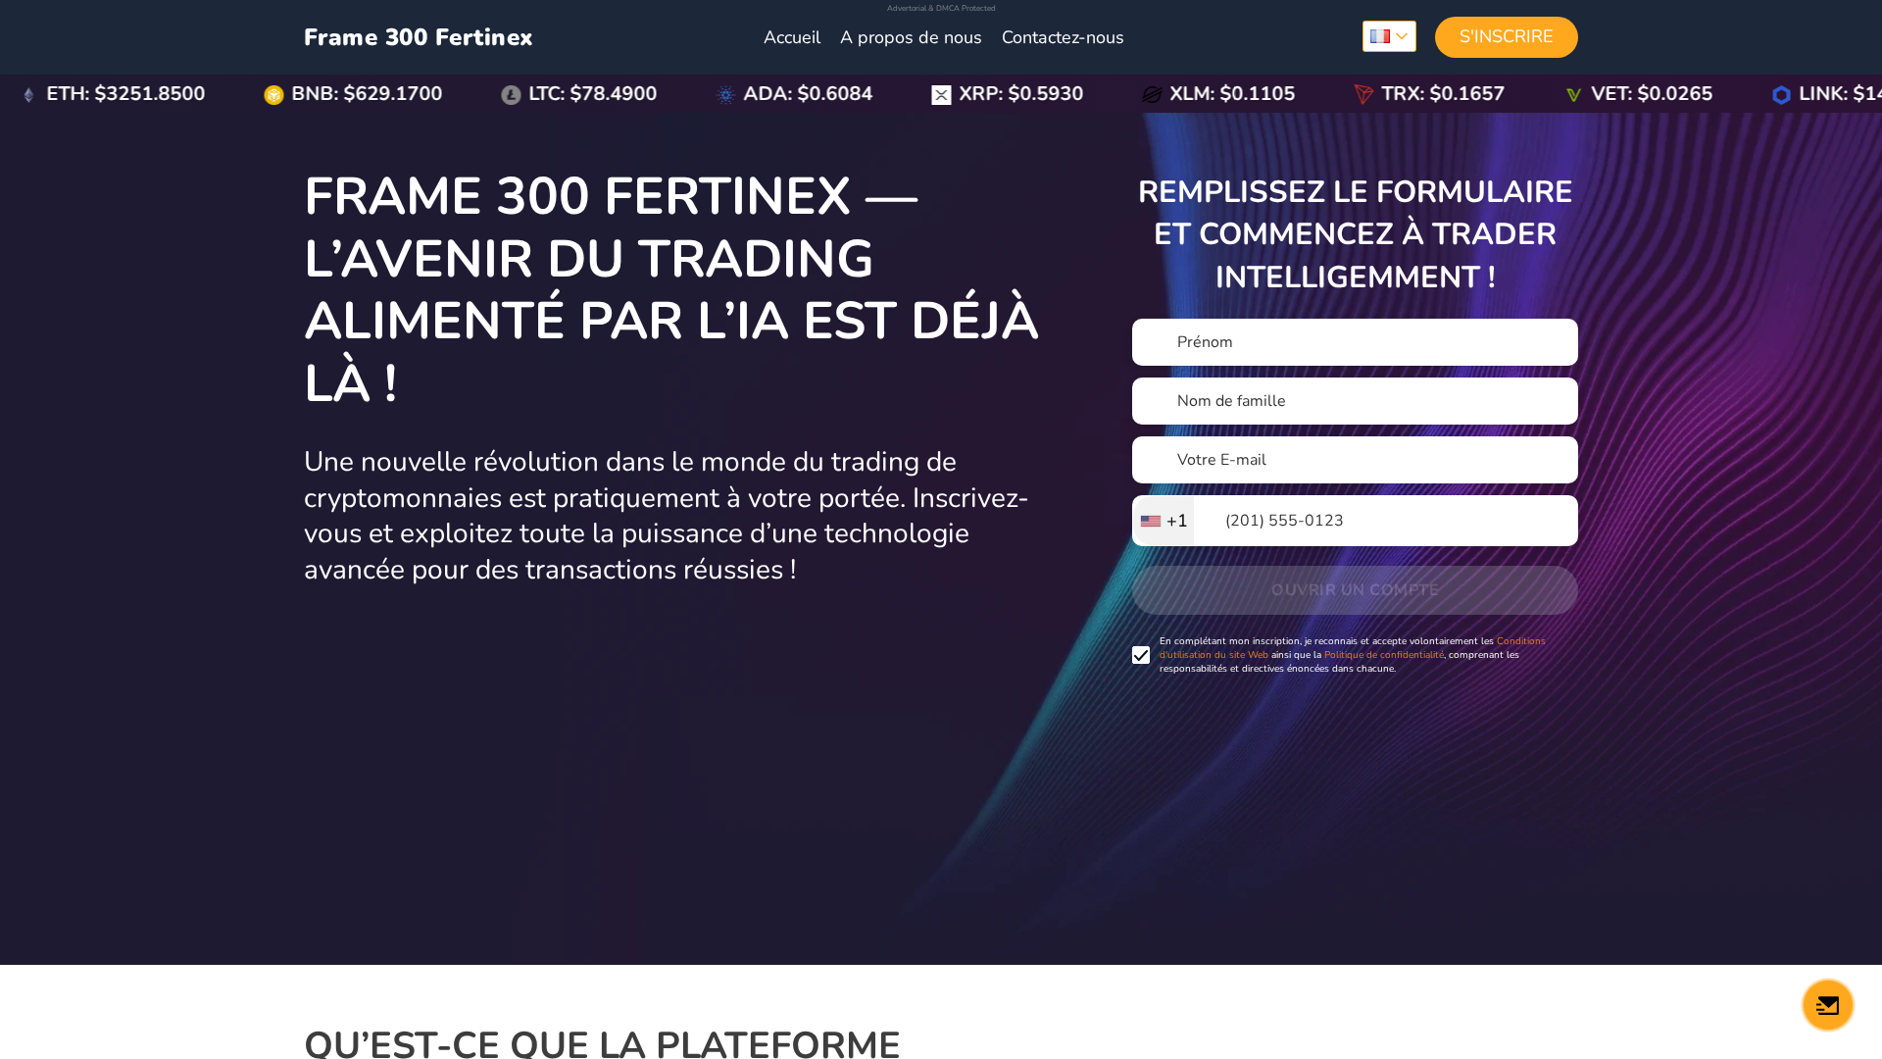Screen dimensions: 1882x1059
Task: Click the Frame 300 Fertinex logo
Action: point(419,37)
